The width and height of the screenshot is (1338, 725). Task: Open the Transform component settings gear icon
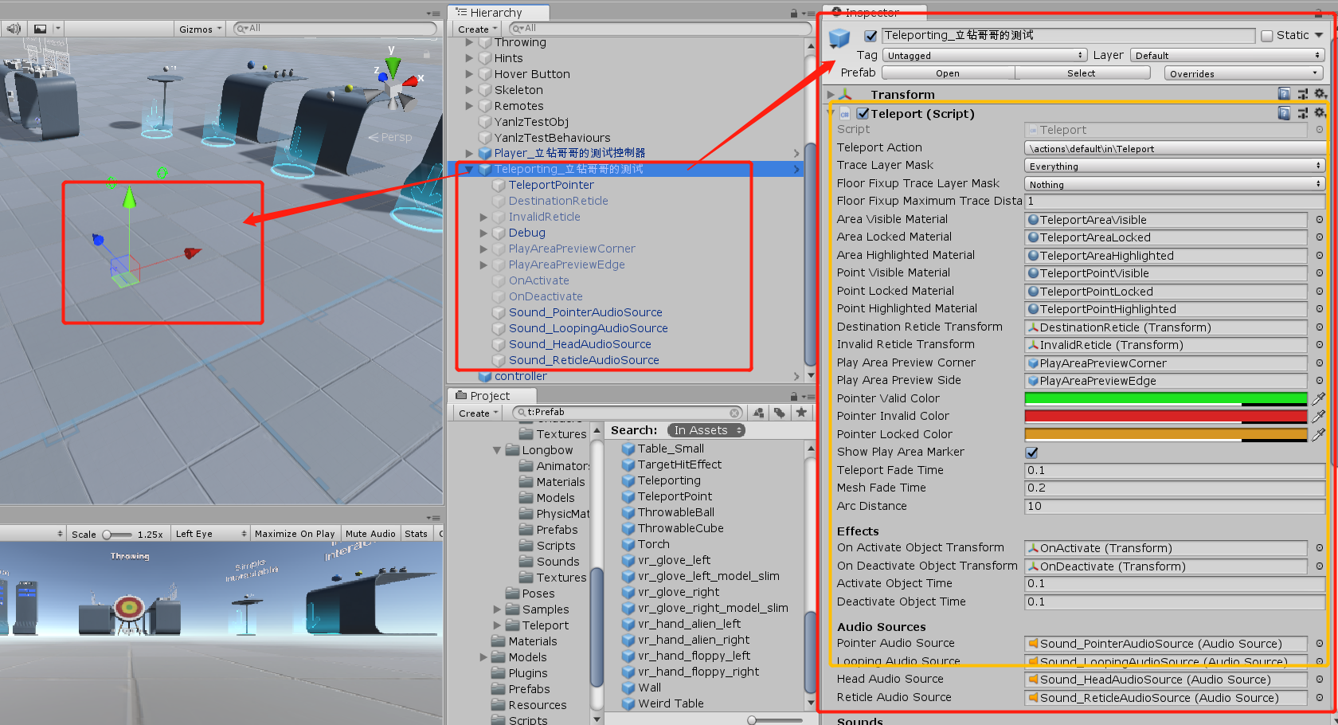click(1320, 93)
